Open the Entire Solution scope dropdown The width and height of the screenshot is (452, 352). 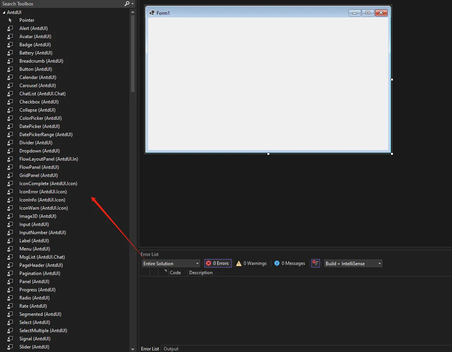pos(171,263)
